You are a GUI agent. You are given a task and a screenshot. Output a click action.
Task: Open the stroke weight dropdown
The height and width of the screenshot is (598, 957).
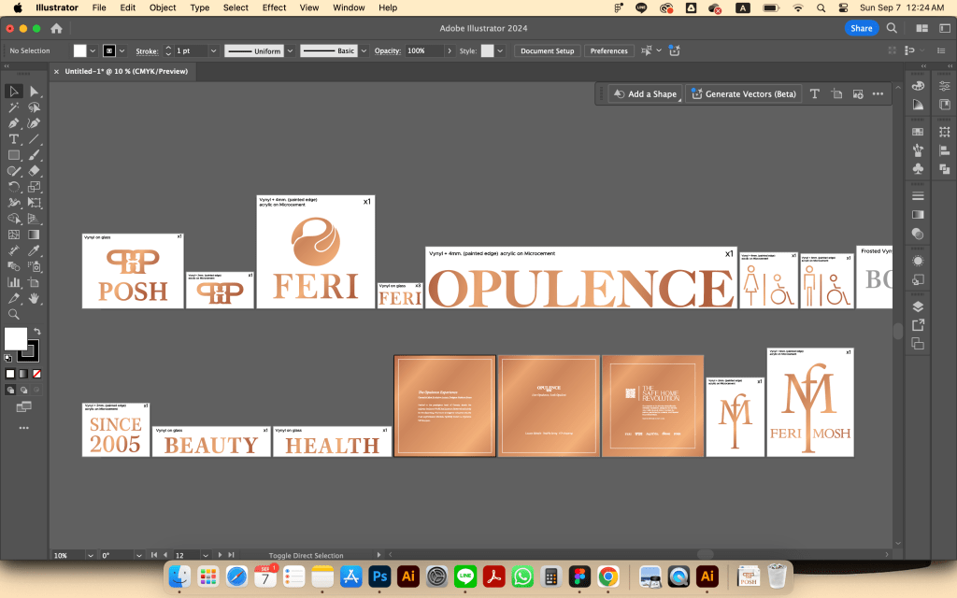(214, 50)
